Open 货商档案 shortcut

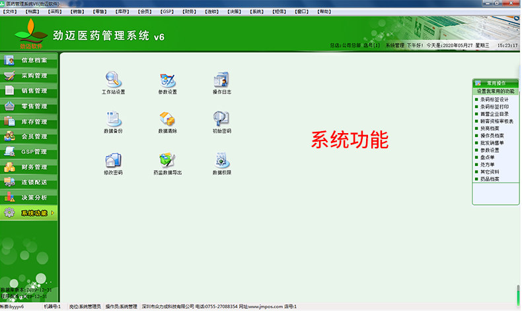pos(490,128)
